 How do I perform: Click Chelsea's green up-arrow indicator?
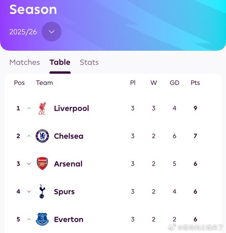(29, 136)
